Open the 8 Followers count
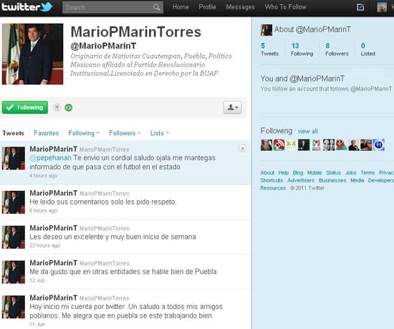This screenshot has width=394, height=329. [x=337, y=49]
